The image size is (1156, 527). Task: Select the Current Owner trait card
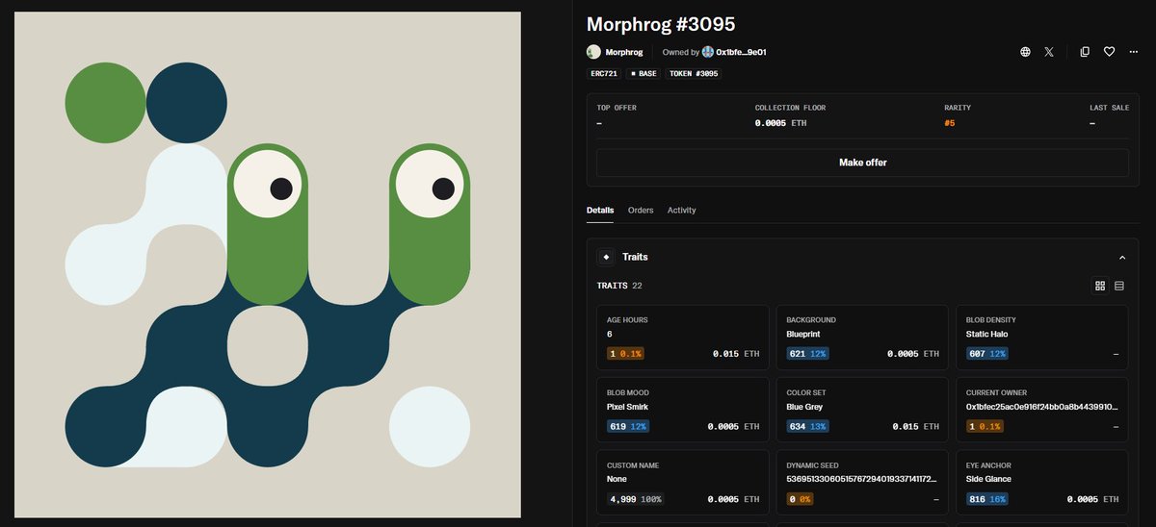[1041, 410]
